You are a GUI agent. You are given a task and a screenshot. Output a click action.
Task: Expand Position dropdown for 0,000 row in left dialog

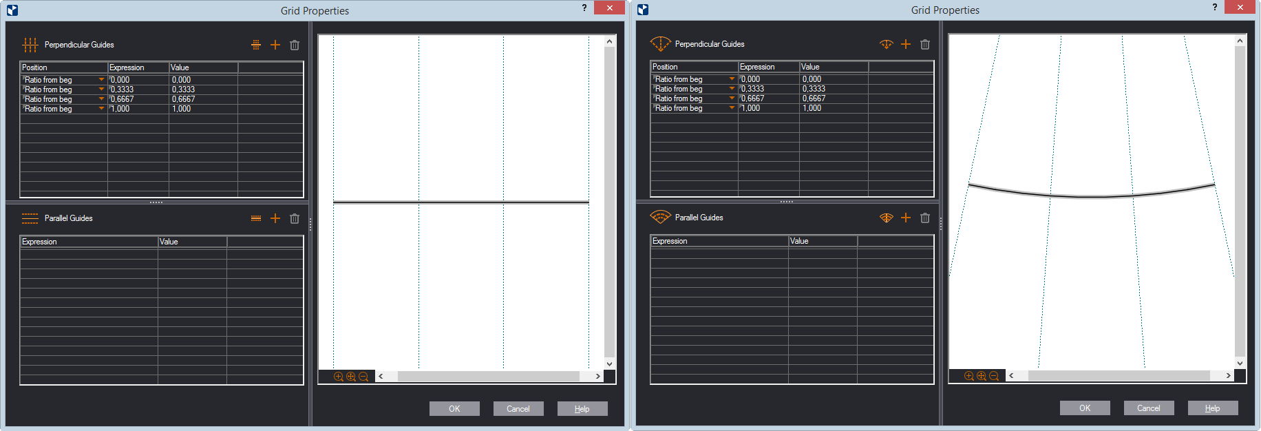[x=102, y=80]
